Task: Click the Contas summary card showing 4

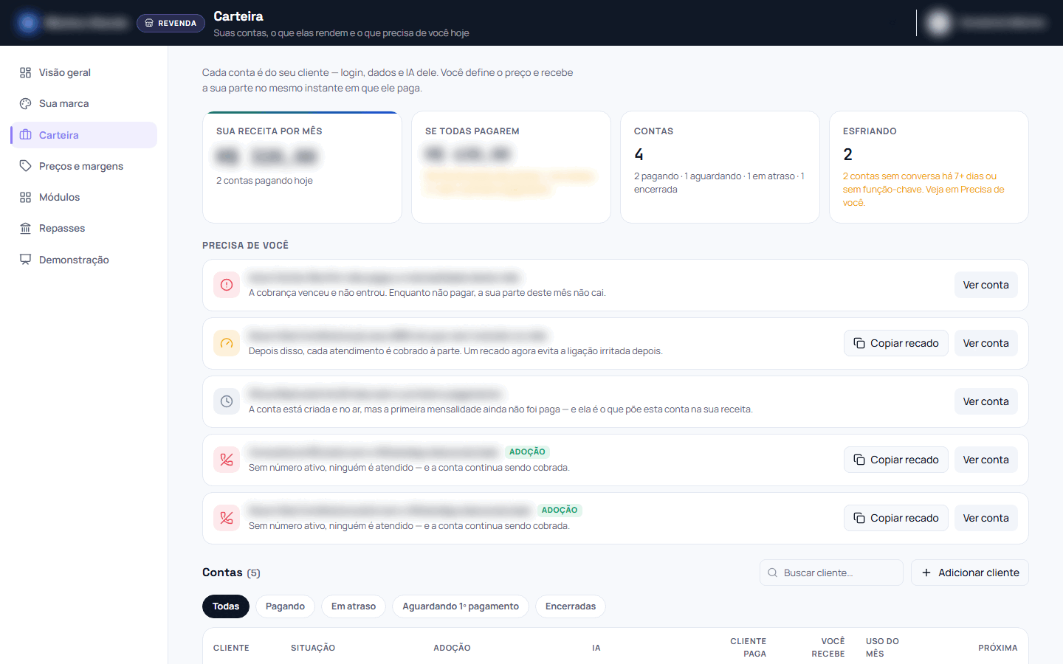Action: pyautogui.click(x=720, y=167)
